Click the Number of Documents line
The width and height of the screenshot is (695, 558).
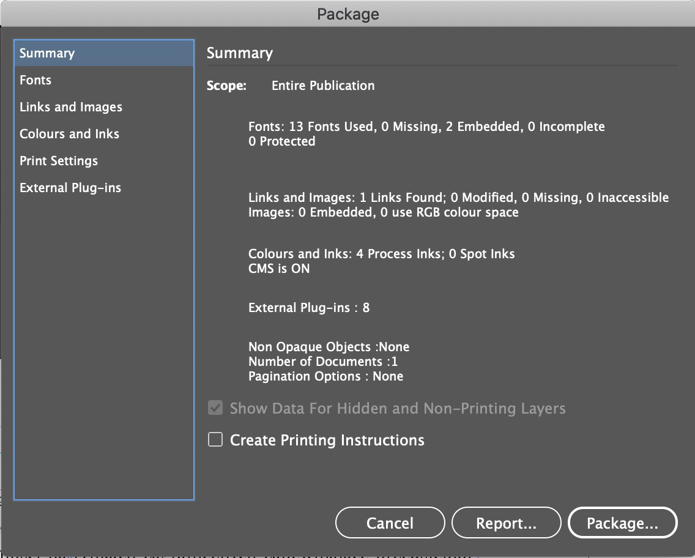pos(323,362)
